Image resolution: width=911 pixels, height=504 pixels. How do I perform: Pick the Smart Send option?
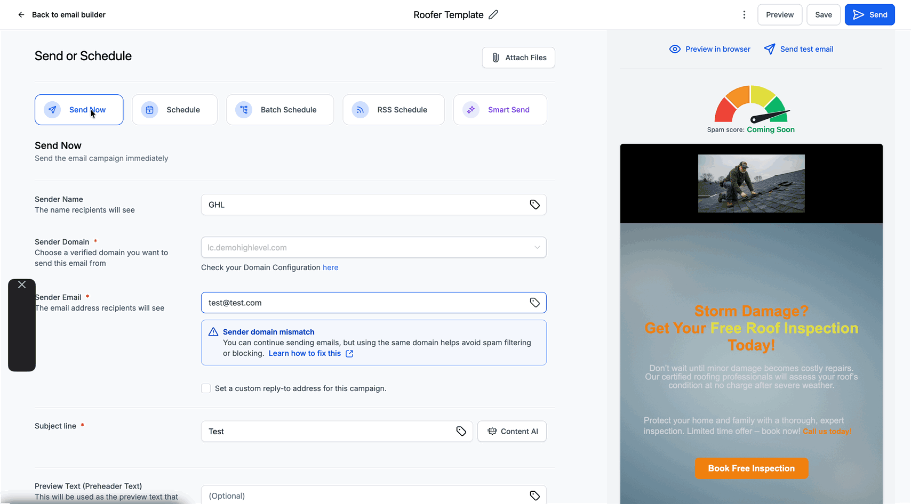[x=500, y=110]
